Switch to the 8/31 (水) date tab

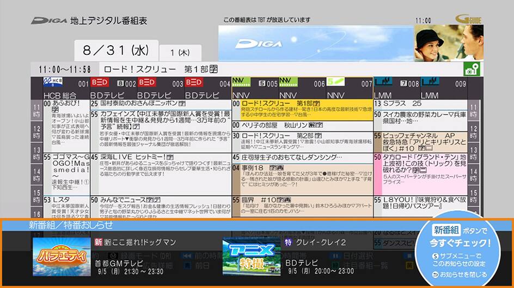tap(117, 51)
